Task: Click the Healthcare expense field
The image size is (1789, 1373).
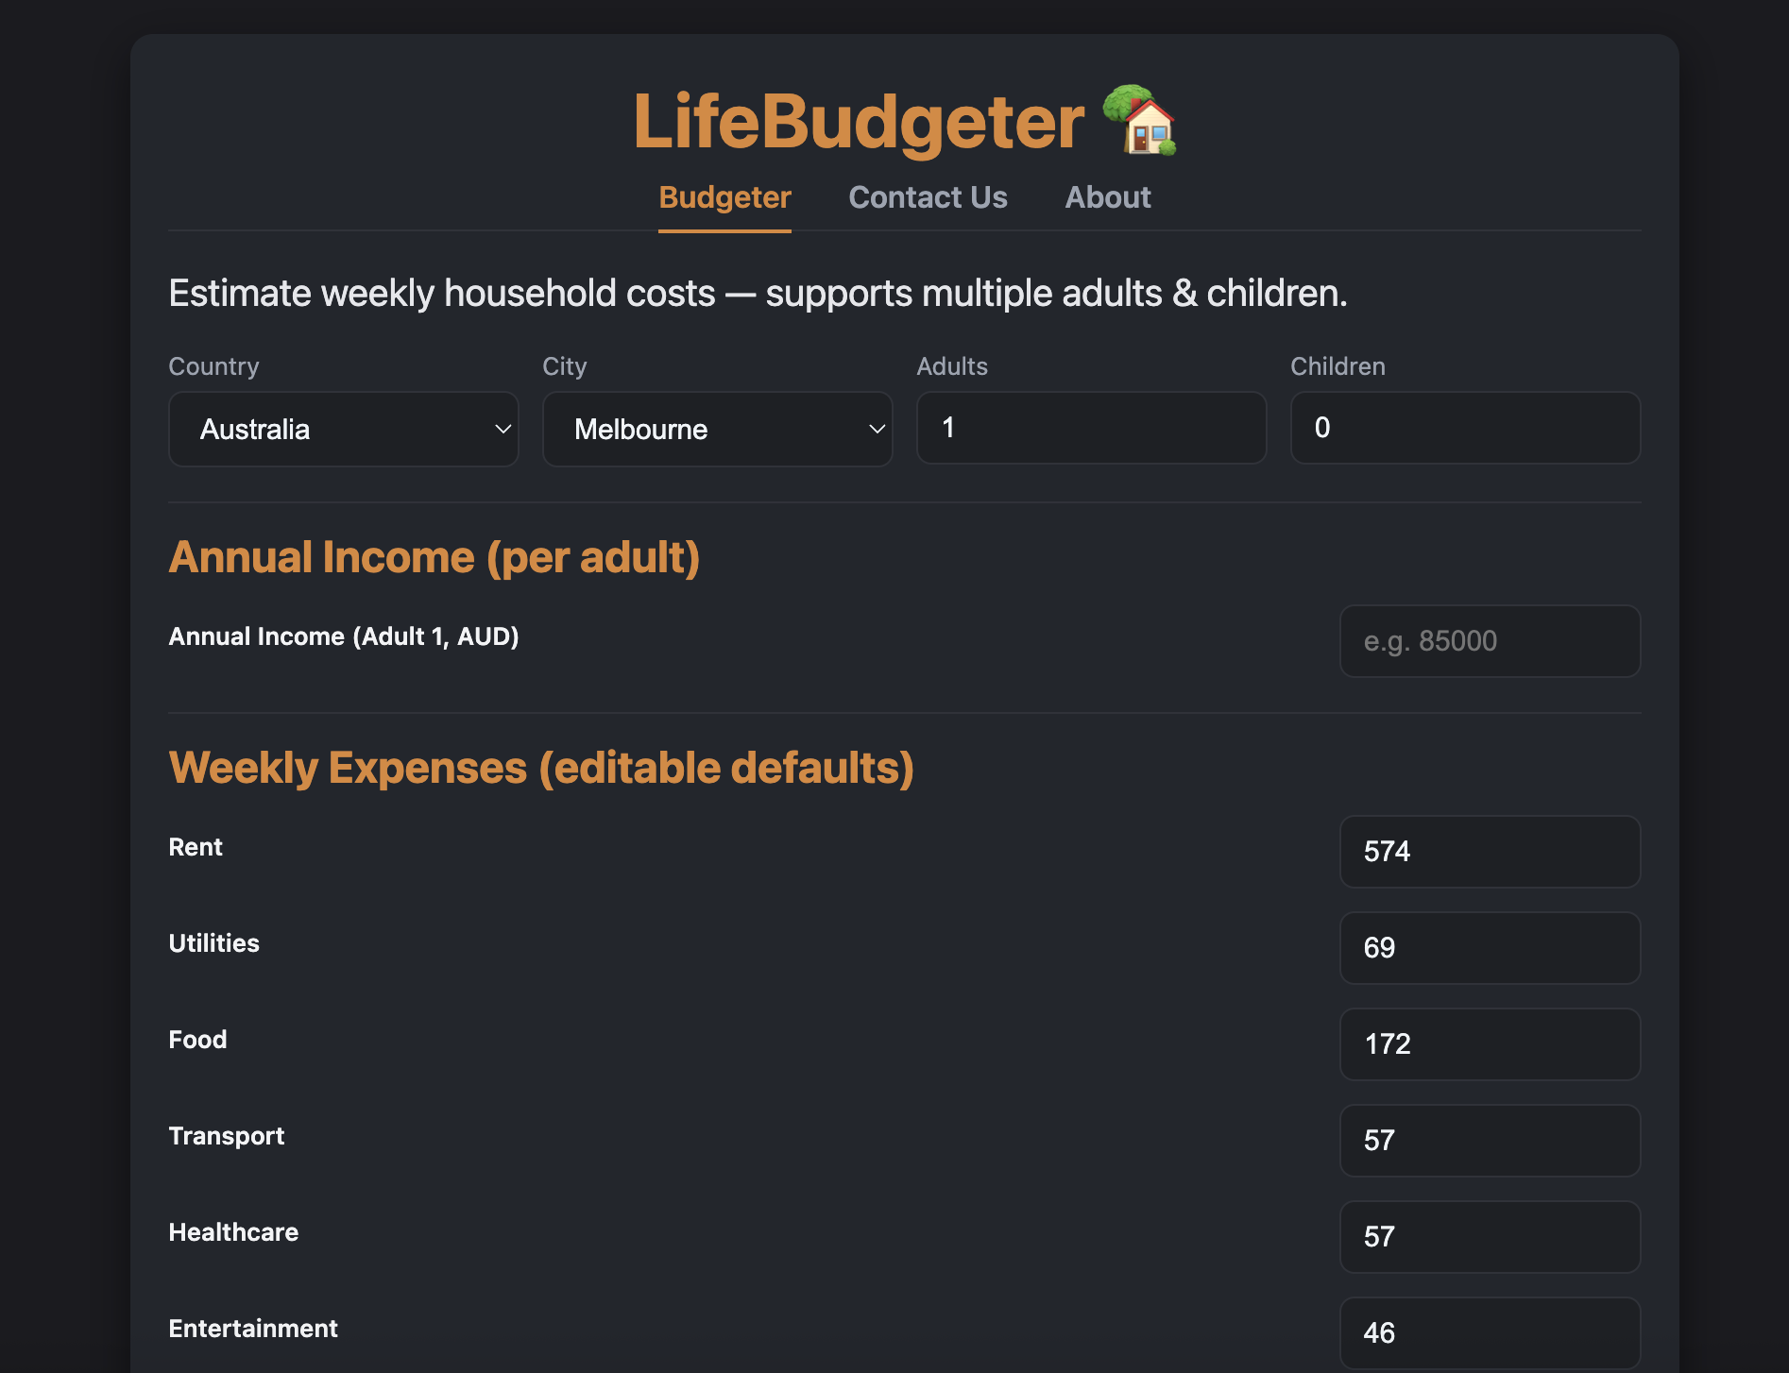Action: 1490,1237
